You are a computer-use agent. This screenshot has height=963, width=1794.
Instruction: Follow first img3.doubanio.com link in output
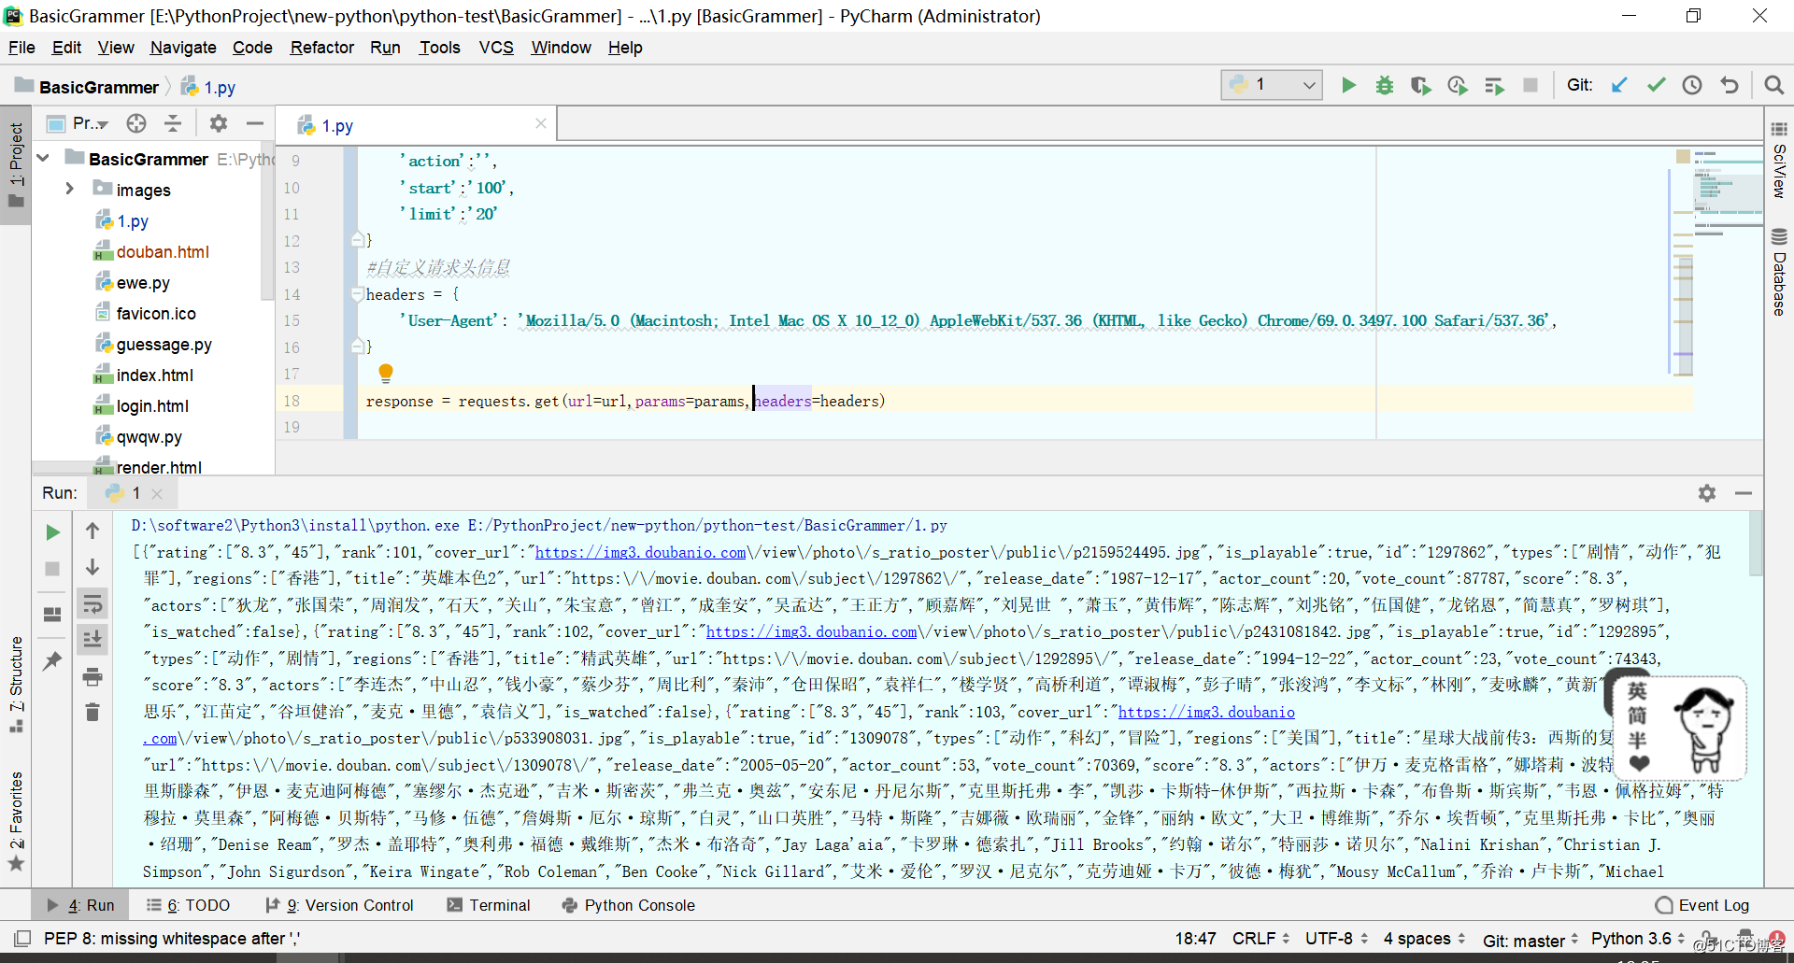pos(640,552)
